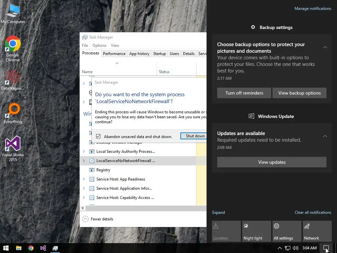Open the DataWagon desktop shortcut
This screenshot has width=337, height=253.
(x=13, y=80)
